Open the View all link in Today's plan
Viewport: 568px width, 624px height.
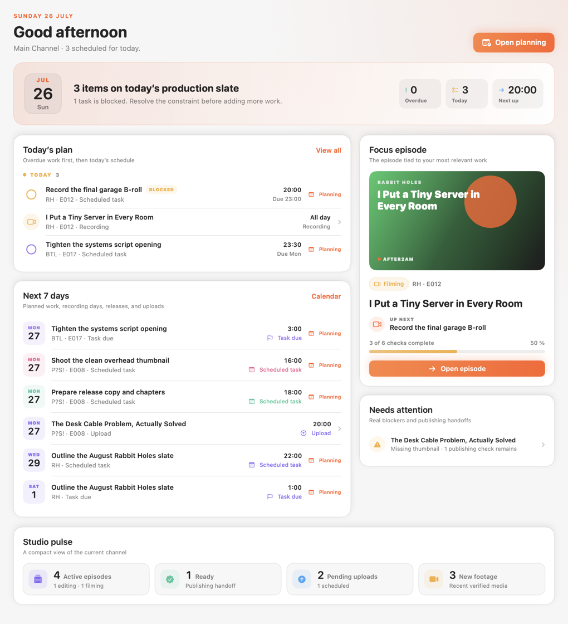click(329, 150)
